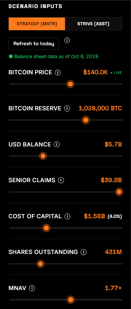
Task: Click Refresh to today button
Action: [34, 43]
